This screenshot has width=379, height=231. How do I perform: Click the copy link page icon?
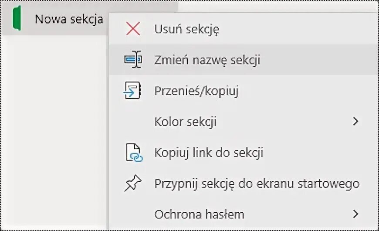tap(133, 153)
